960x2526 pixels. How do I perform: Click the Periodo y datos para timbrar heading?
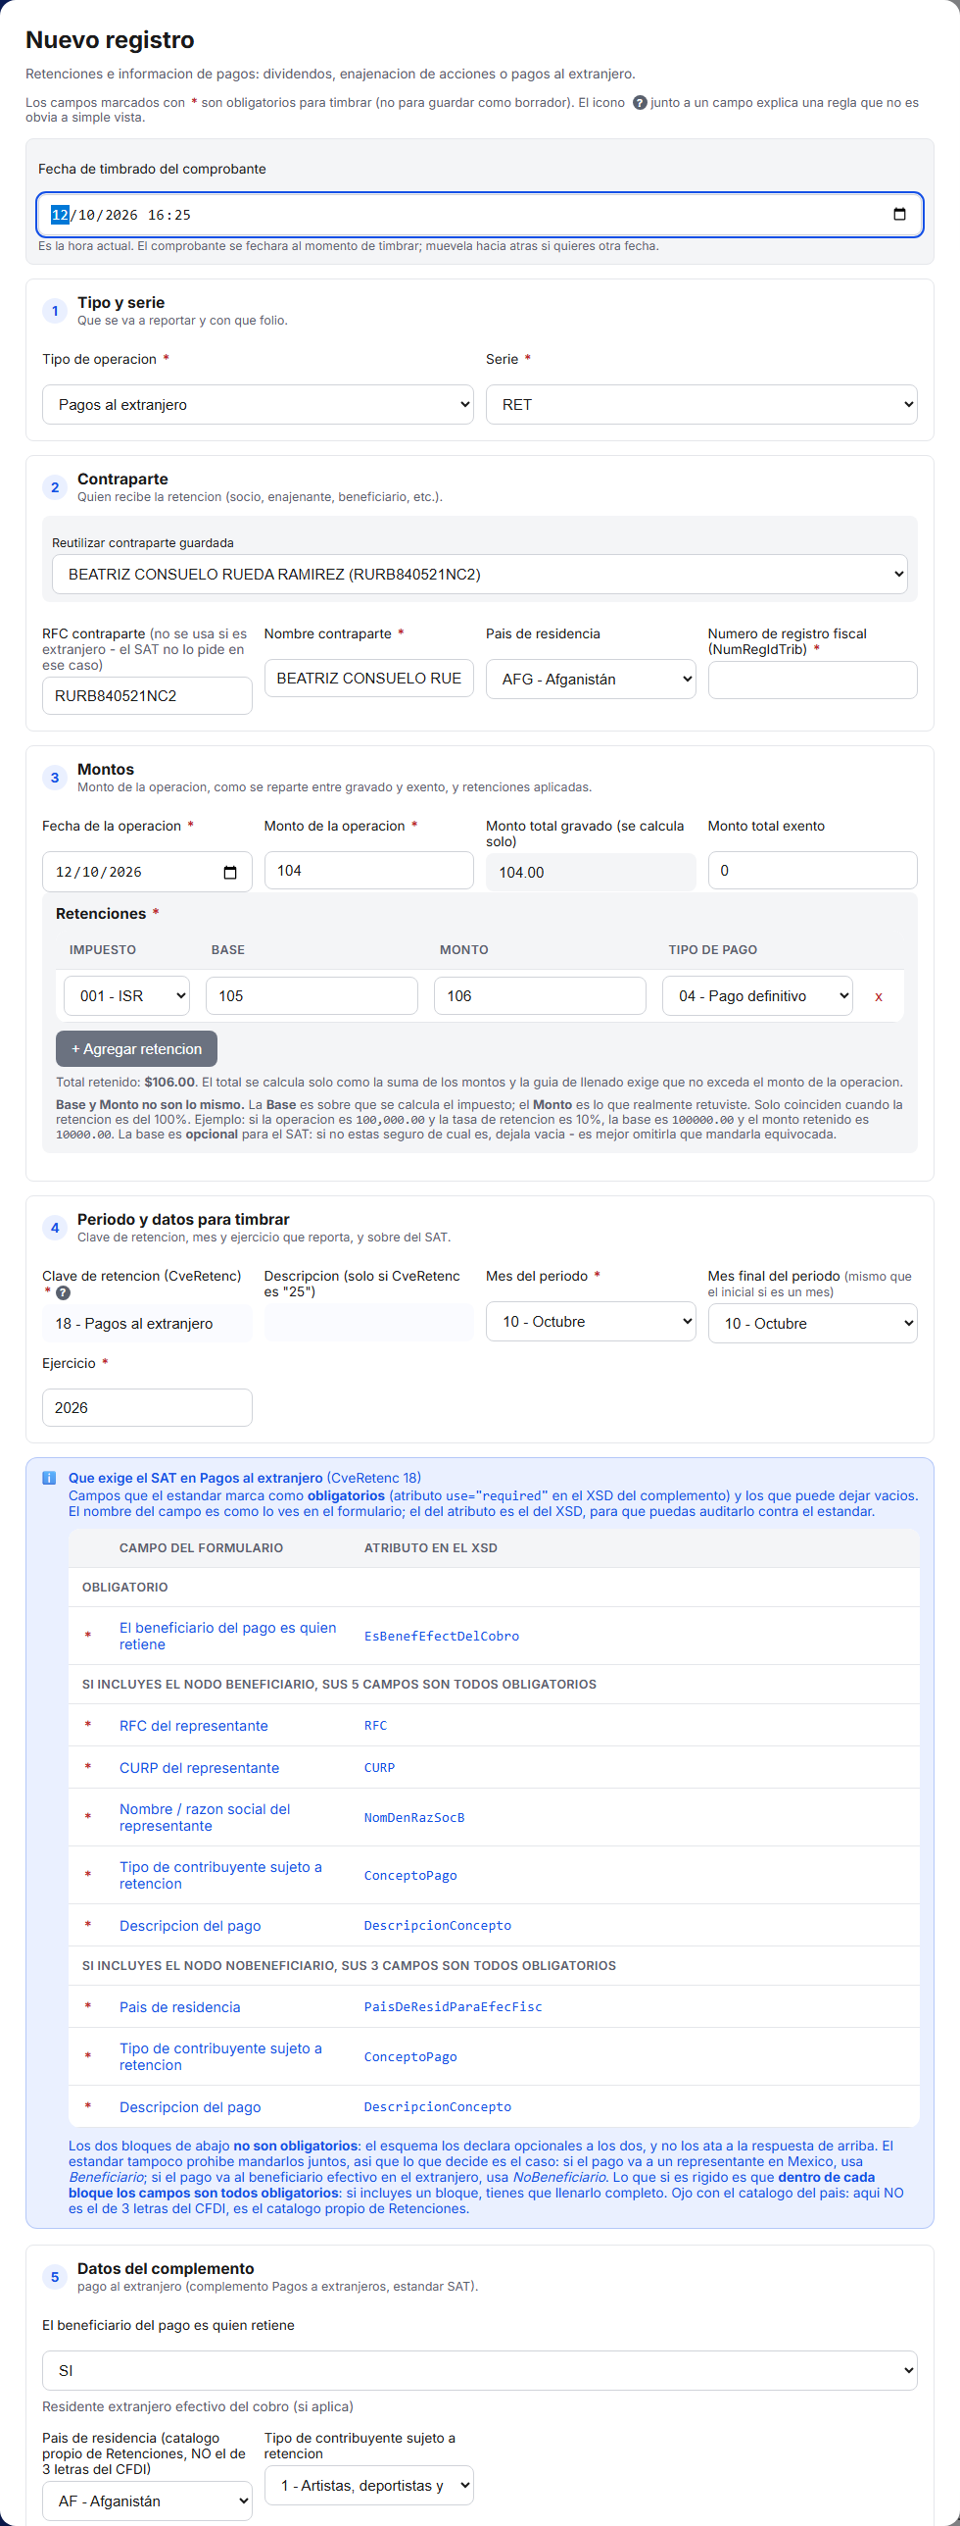click(183, 1219)
